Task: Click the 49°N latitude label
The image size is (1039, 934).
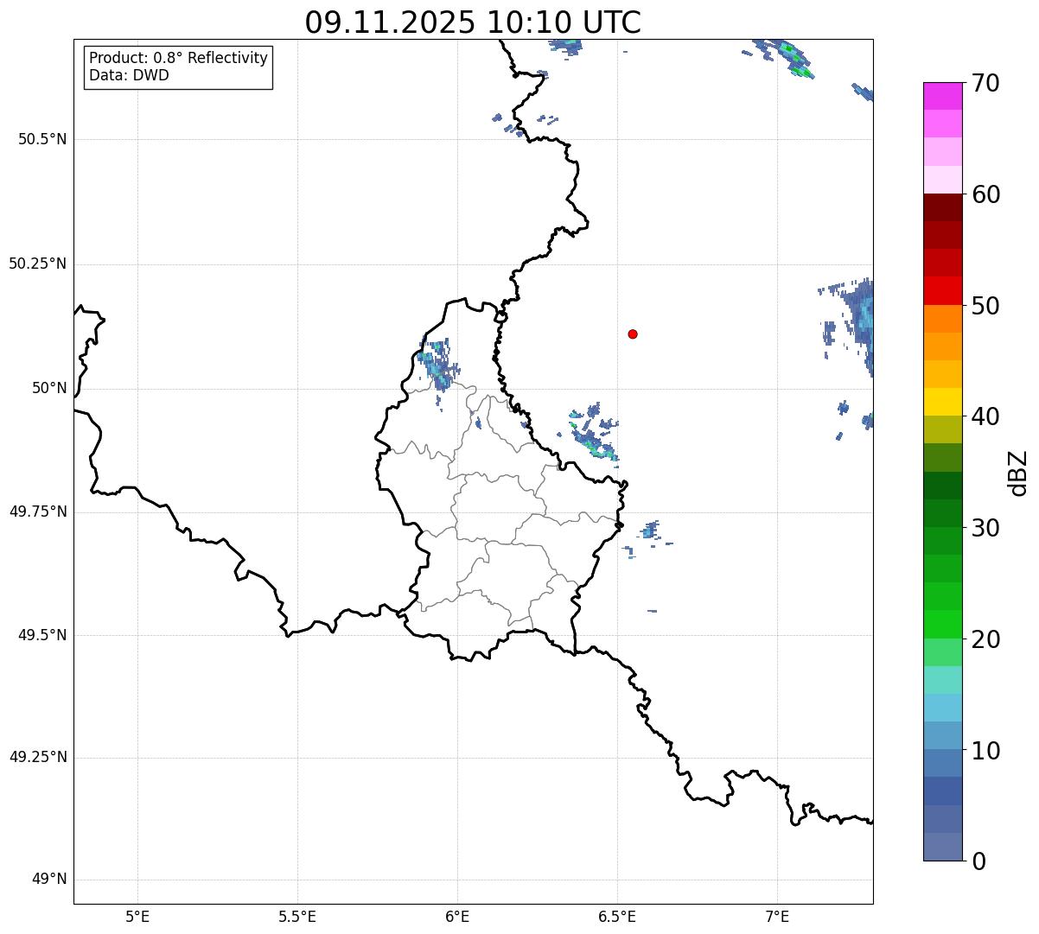Action: pos(49,880)
